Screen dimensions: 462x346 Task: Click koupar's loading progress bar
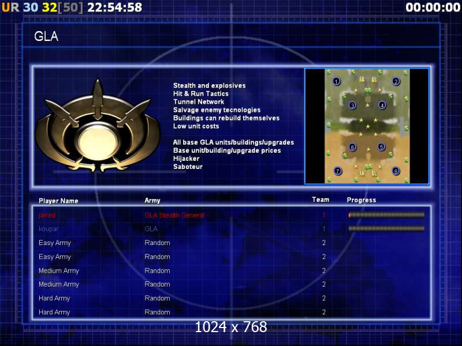[x=386, y=229]
